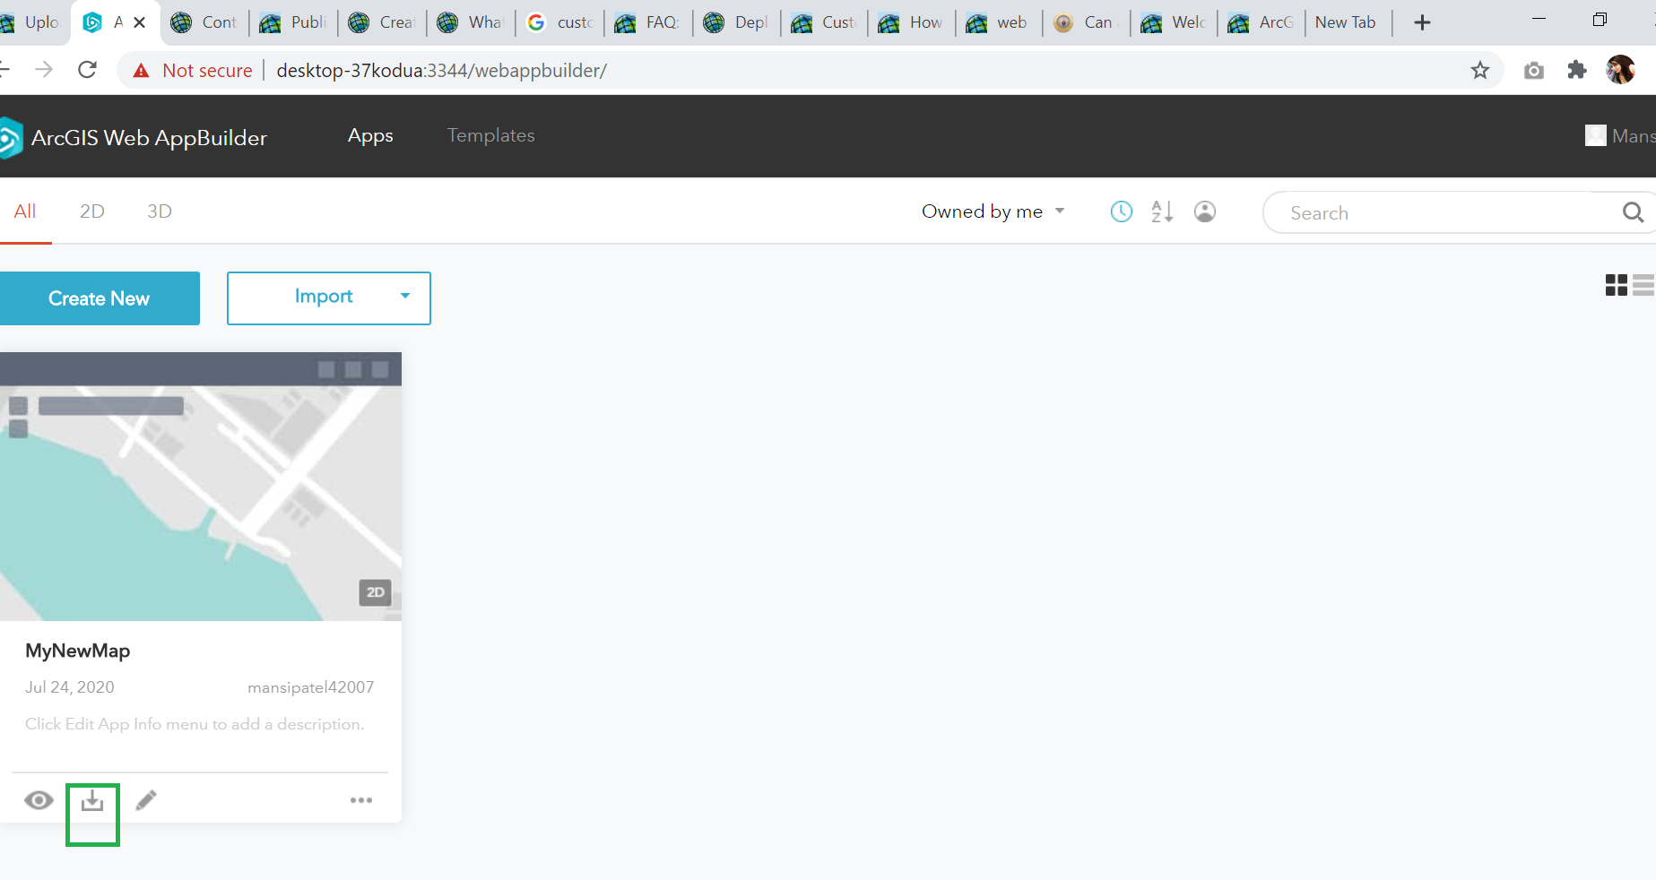This screenshot has width=1656, height=880.
Task: Switch to the New Tab browser tab
Action: pyautogui.click(x=1346, y=22)
